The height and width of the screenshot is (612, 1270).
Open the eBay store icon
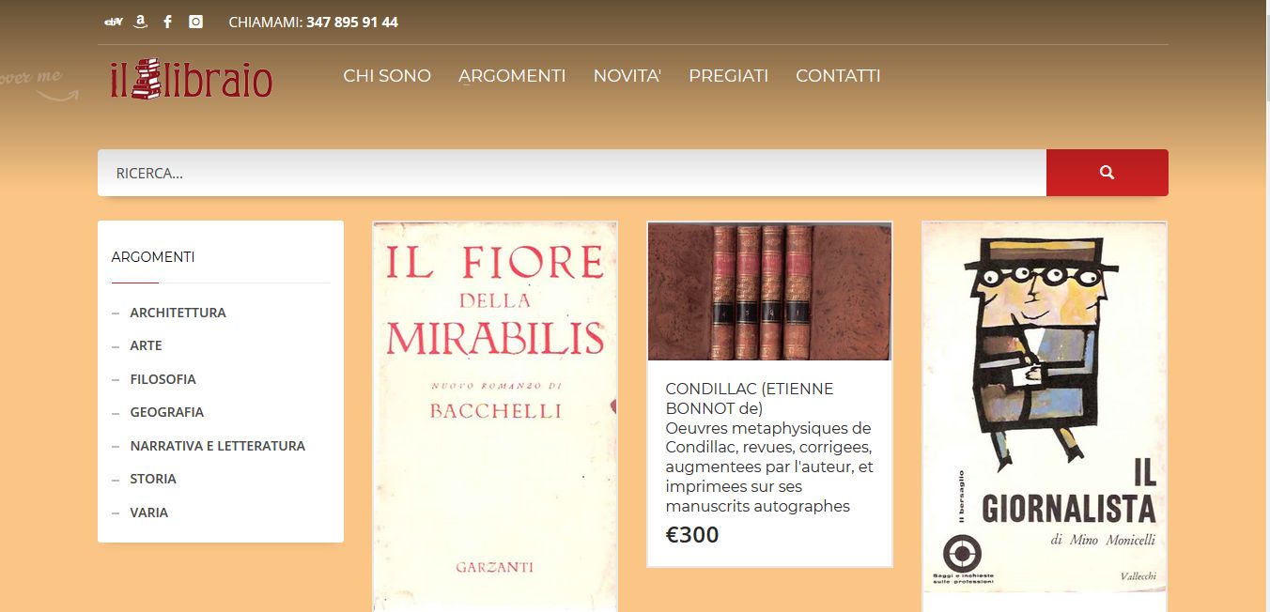tap(114, 22)
